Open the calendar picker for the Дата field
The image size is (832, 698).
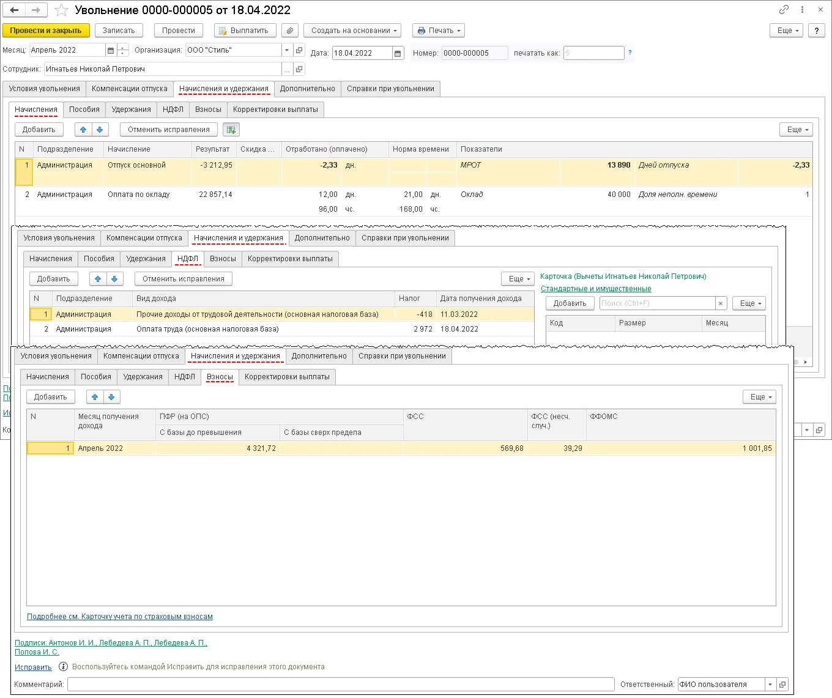[398, 53]
